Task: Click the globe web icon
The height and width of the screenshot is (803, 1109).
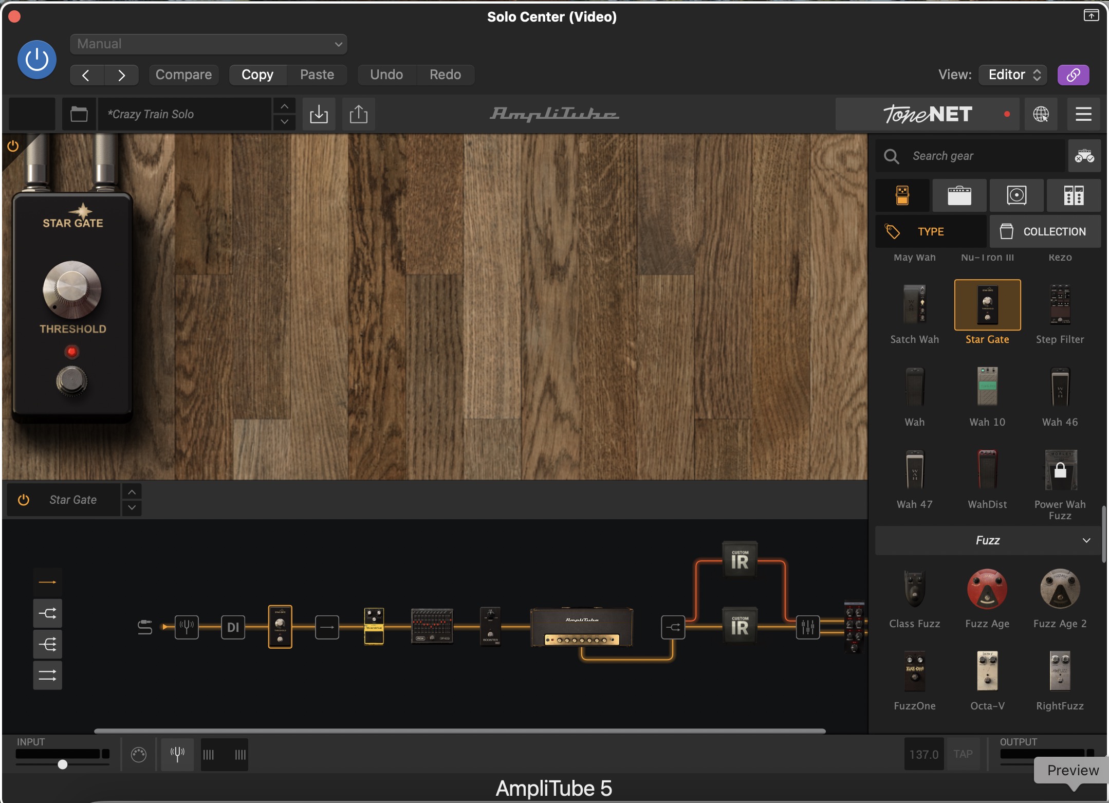Action: [x=1041, y=114]
